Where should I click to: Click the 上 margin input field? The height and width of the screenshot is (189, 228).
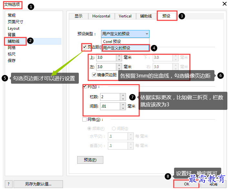tap(106, 58)
